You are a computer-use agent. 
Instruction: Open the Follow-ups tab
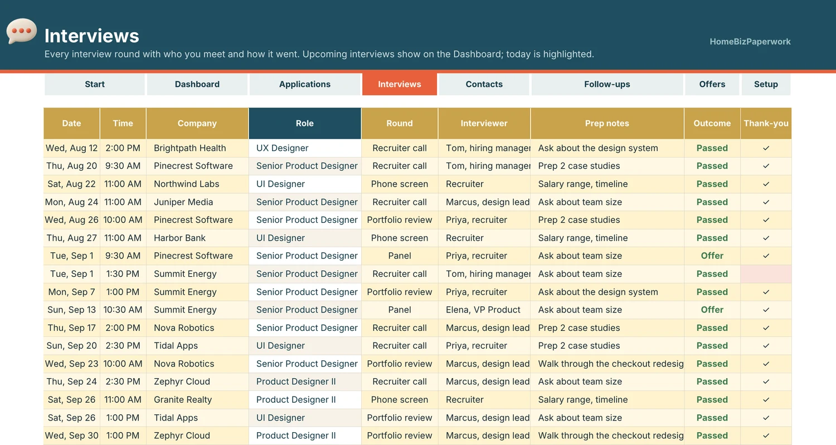tap(607, 84)
